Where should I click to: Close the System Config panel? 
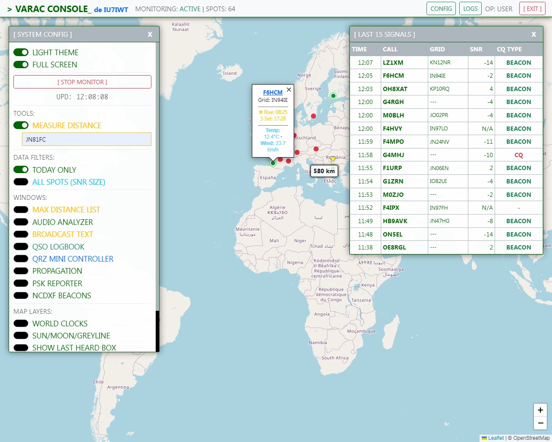(x=150, y=35)
